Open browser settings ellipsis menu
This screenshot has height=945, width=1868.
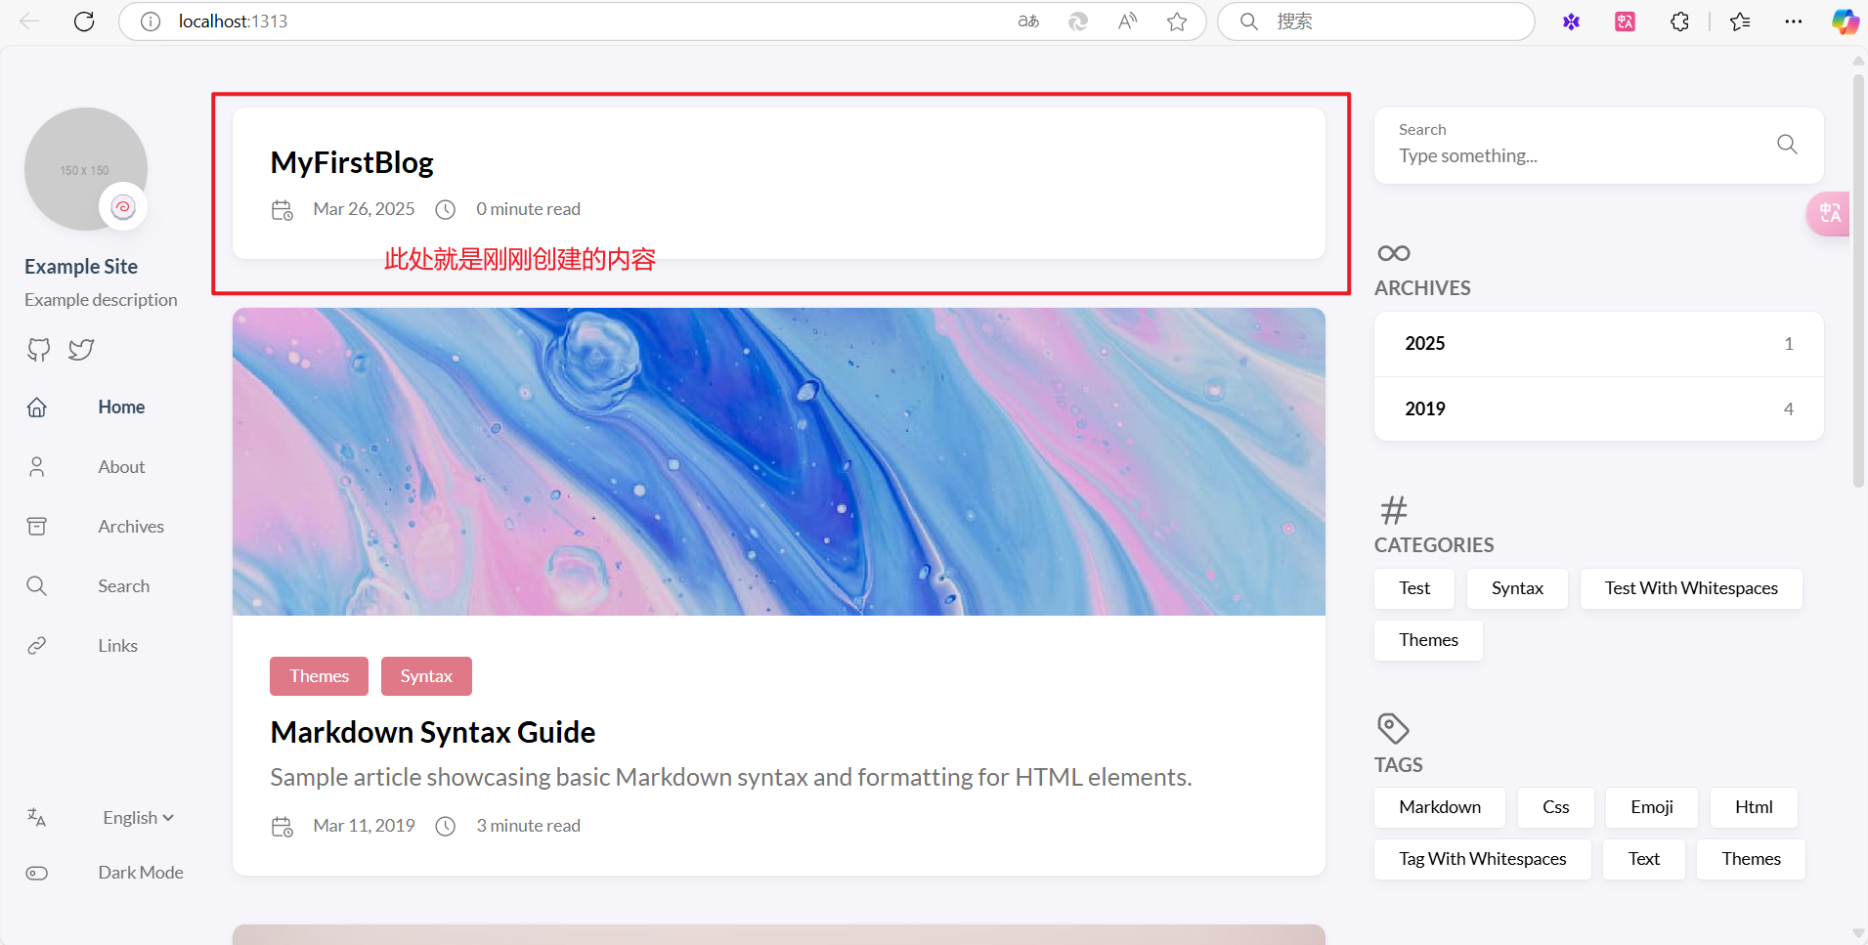coord(1793,21)
